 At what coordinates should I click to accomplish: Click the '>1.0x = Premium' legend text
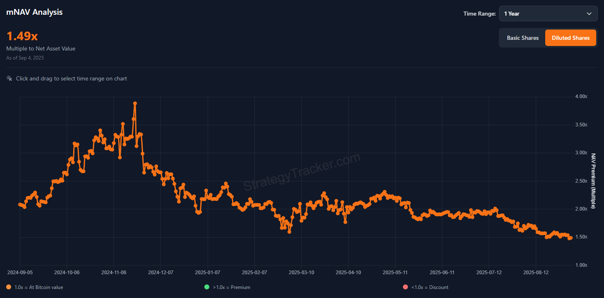[x=231, y=287]
